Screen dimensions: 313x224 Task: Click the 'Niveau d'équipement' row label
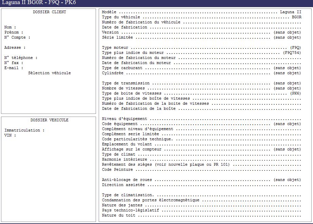(x=124, y=119)
